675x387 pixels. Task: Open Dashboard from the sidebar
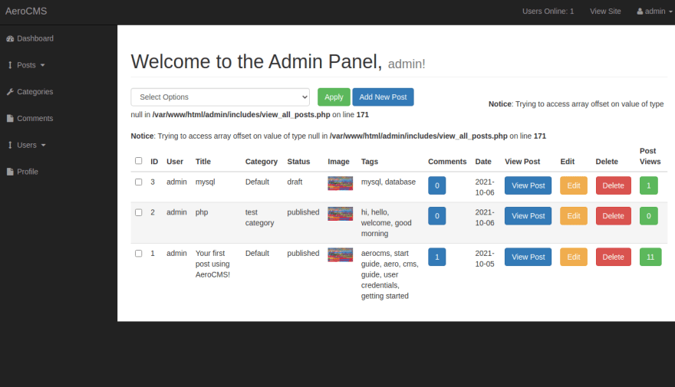(35, 38)
